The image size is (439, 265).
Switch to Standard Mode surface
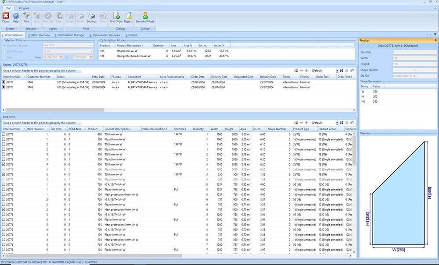[x=145, y=17]
